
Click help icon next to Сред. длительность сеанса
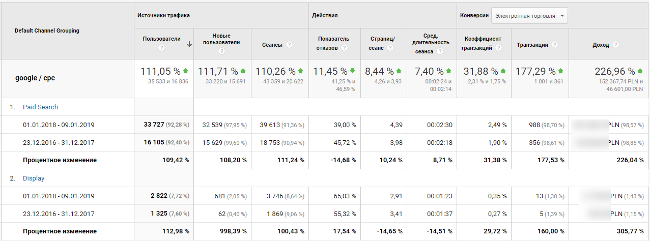tap(440, 51)
